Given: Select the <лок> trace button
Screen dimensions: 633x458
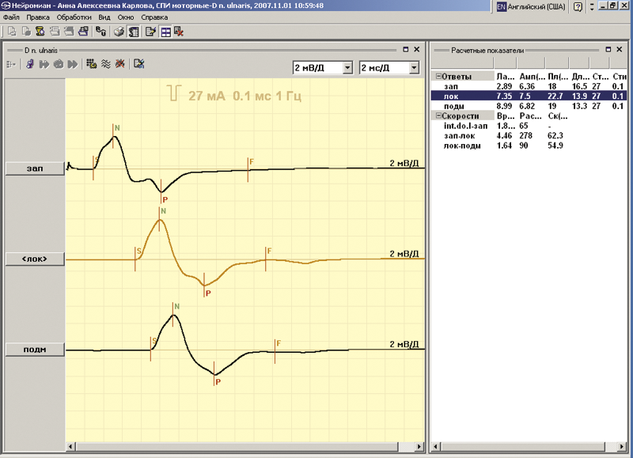Looking at the screenshot, I should point(35,259).
